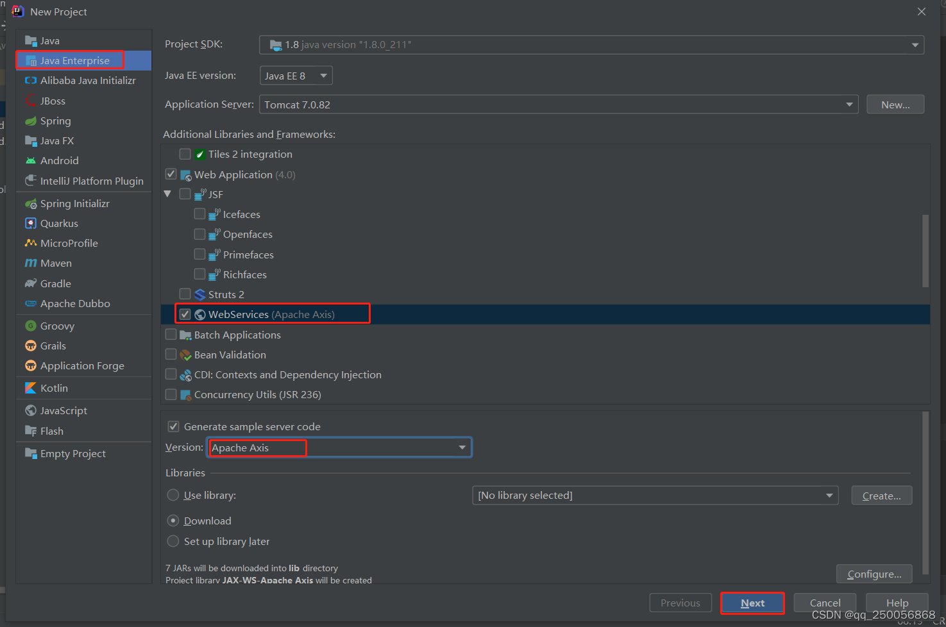Click the Empty Project folder icon
This screenshot has height=627, width=946.
[x=31, y=453]
